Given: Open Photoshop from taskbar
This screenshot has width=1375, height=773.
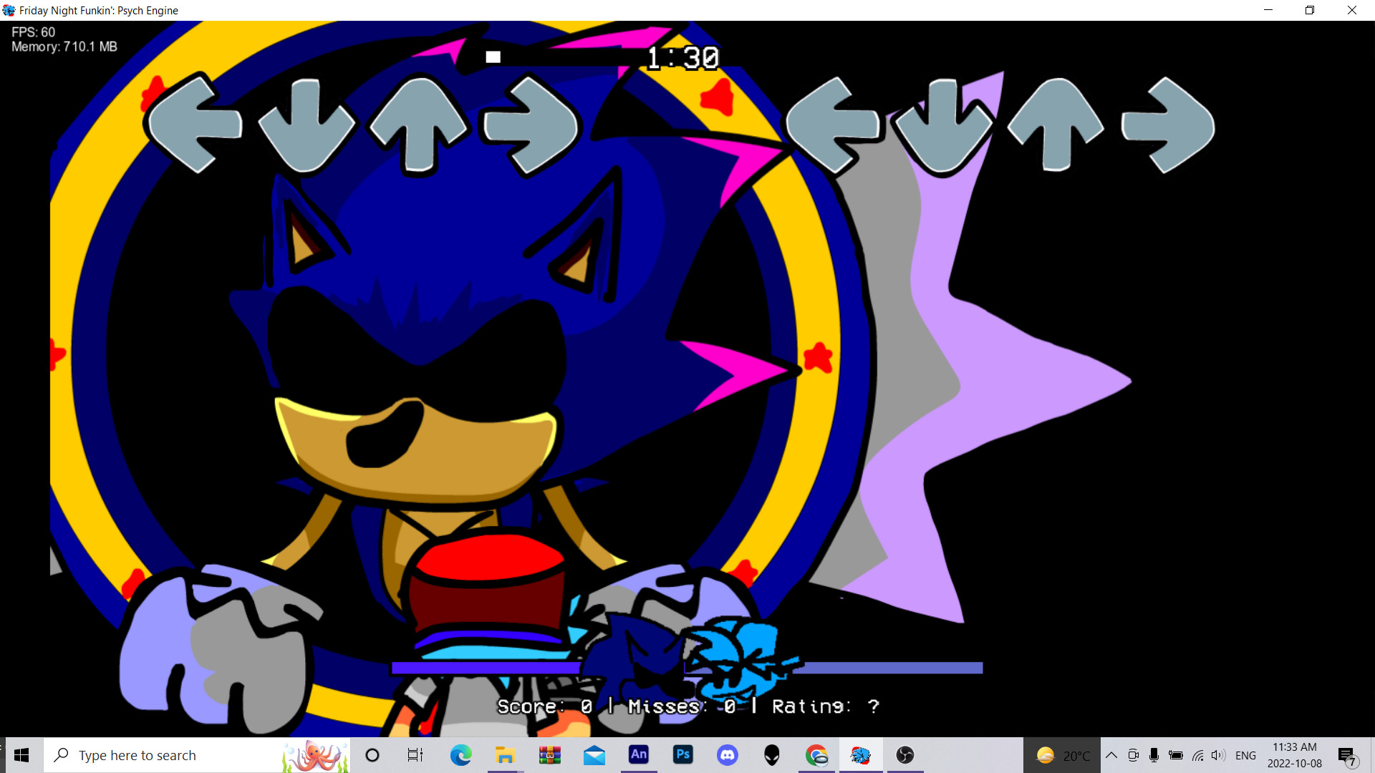Looking at the screenshot, I should [x=683, y=755].
